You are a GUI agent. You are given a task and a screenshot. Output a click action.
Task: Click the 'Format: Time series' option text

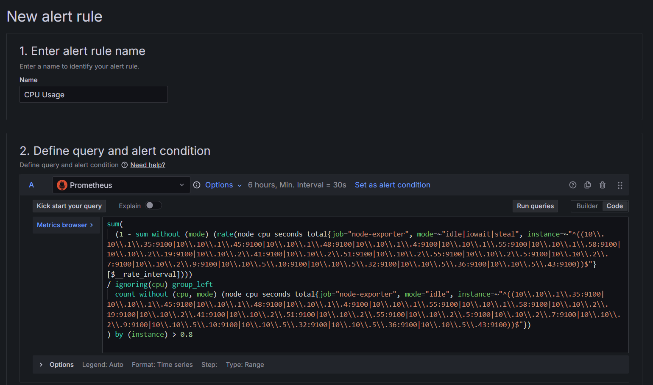pyautogui.click(x=162, y=365)
